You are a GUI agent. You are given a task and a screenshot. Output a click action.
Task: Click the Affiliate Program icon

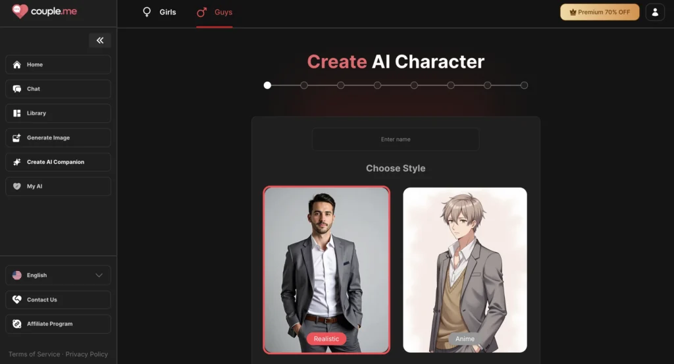pos(16,324)
